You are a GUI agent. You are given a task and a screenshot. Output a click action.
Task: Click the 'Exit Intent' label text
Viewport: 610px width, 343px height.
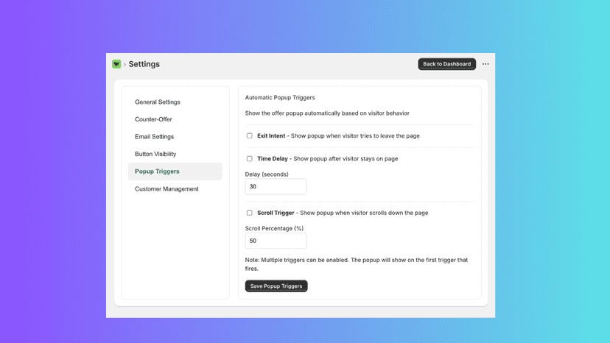(x=271, y=135)
